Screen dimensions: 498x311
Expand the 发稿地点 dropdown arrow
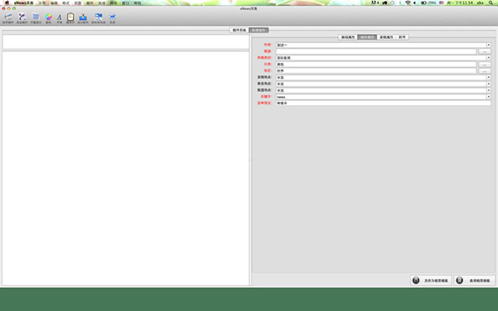click(x=489, y=77)
